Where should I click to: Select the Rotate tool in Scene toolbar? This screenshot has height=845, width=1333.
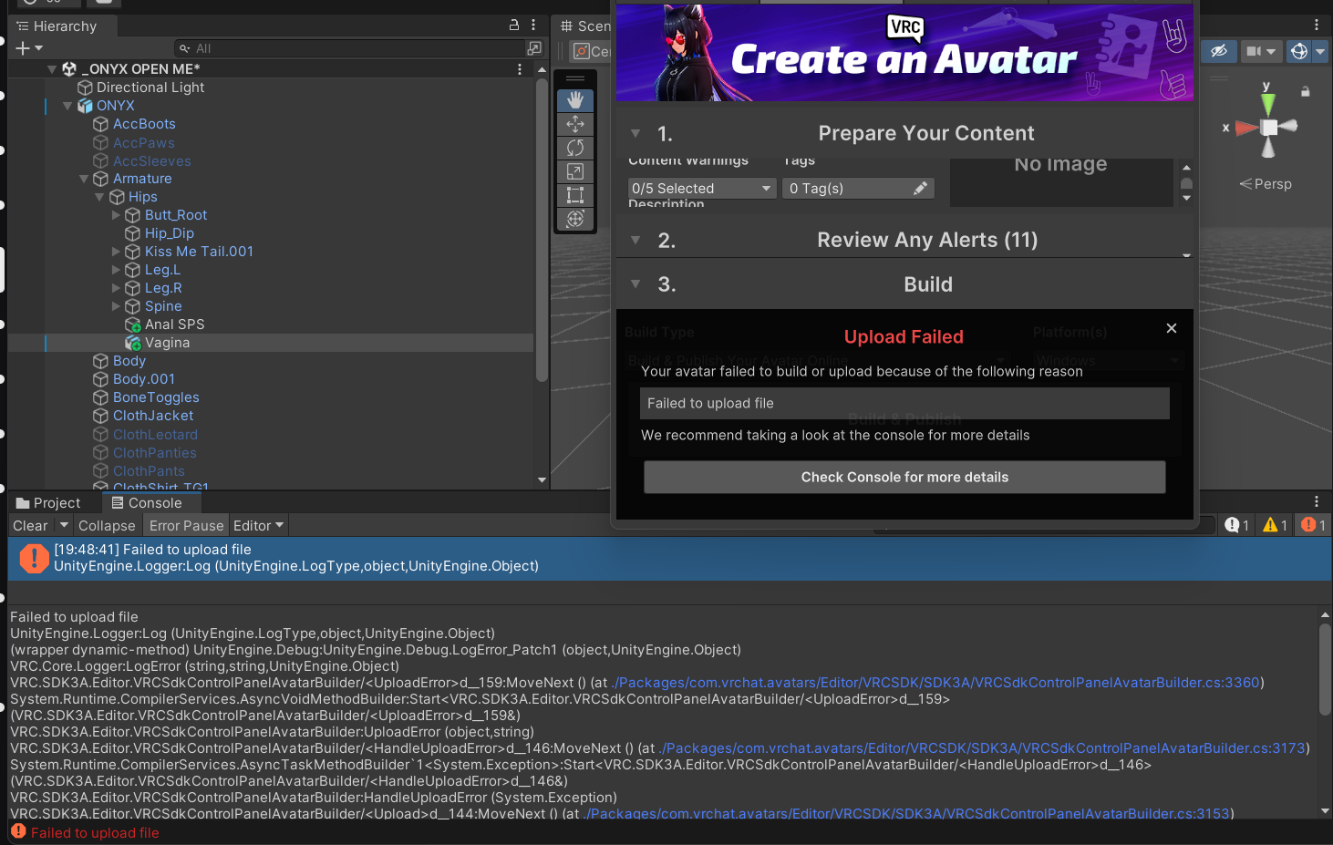click(x=575, y=148)
